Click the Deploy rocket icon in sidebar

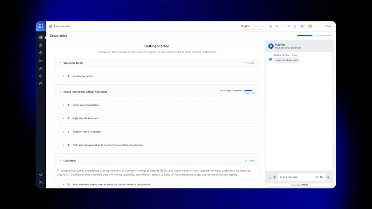pos(41,68)
